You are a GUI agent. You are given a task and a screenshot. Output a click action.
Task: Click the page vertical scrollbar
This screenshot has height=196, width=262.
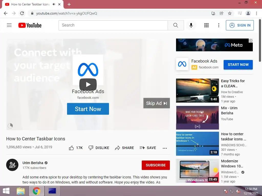coord(260,41)
